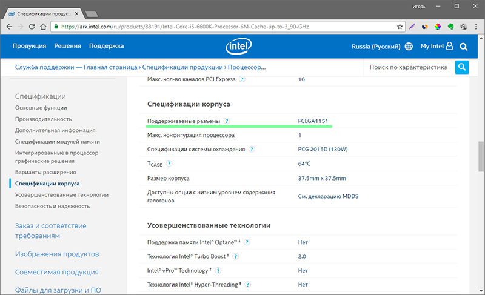The width and height of the screenshot is (485, 295).
Task: Change region via Russia (Русский)
Action: coord(376,47)
